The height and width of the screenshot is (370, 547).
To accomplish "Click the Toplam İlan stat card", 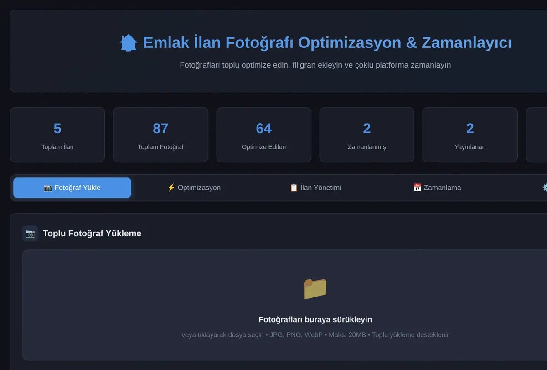I will [x=57, y=135].
